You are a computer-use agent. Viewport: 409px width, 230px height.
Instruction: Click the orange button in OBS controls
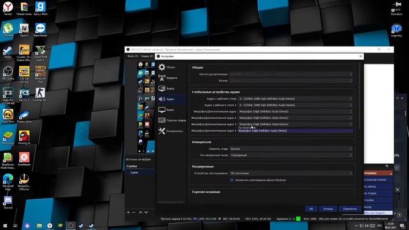tap(378, 173)
